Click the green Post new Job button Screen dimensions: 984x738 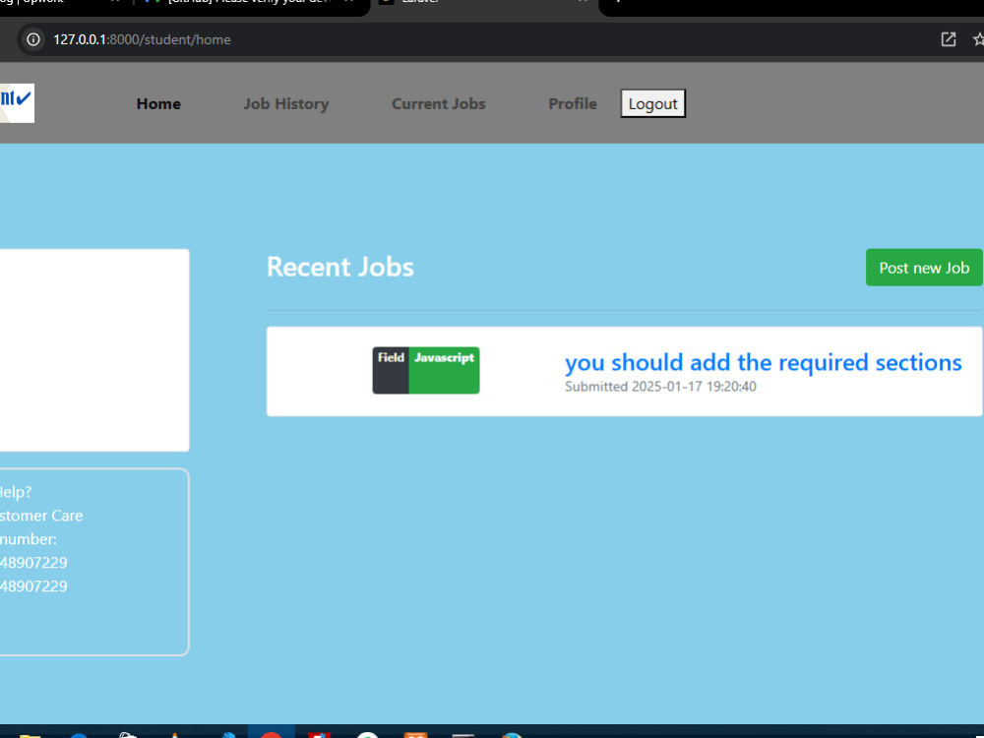[924, 268]
